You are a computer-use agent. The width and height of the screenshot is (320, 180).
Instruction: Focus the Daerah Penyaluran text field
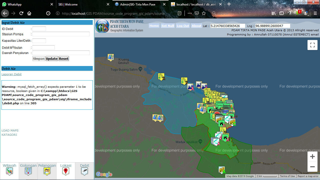(61, 53)
